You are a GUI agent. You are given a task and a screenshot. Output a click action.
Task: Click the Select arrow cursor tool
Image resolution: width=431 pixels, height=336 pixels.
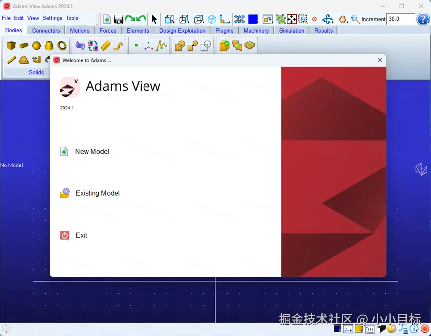click(x=154, y=19)
